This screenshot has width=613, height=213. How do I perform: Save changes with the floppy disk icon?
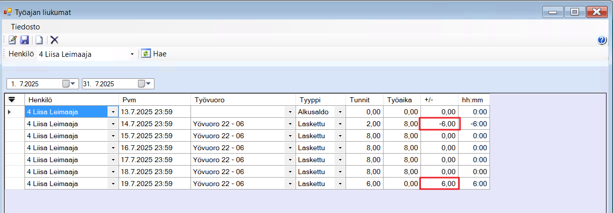pyautogui.click(x=24, y=40)
